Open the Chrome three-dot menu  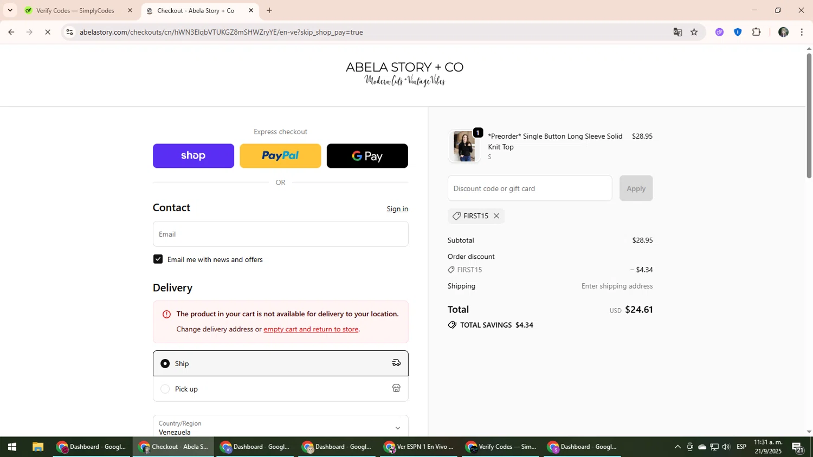point(802,32)
